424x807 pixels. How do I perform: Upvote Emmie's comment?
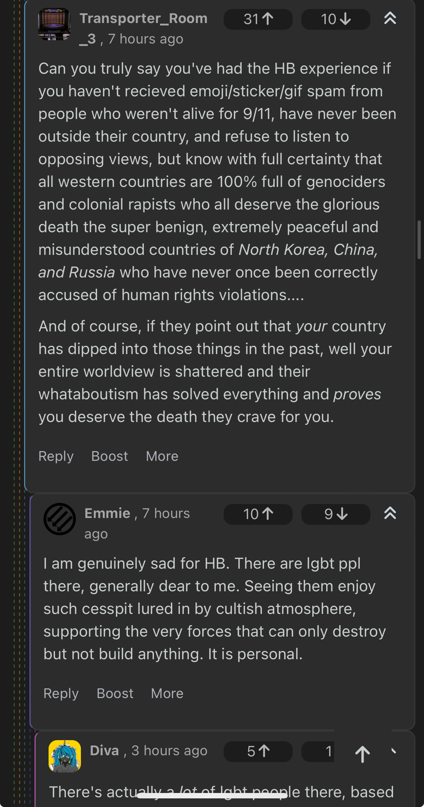point(258,514)
